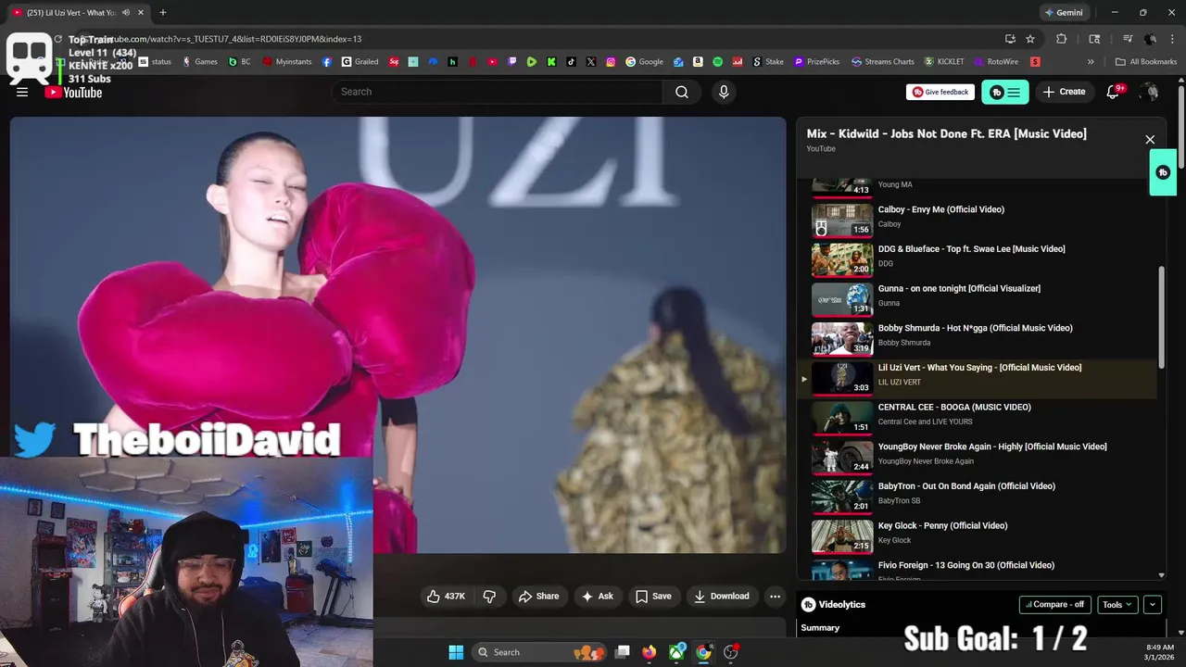This screenshot has width=1186, height=667.
Task: Expand the bookmarks overflow chevron
Action: pyautogui.click(x=1091, y=62)
